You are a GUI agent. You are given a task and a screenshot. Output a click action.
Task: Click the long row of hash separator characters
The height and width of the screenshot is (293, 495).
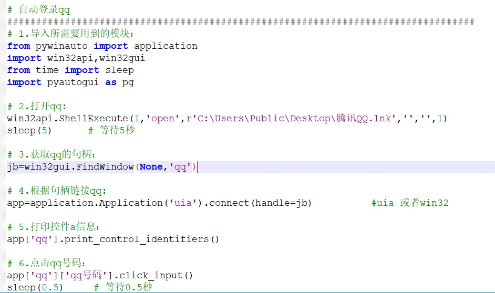tap(241, 22)
